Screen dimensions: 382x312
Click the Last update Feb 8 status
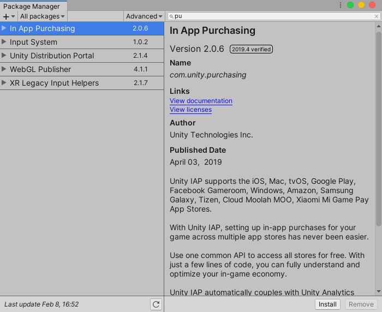click(41, 304)
